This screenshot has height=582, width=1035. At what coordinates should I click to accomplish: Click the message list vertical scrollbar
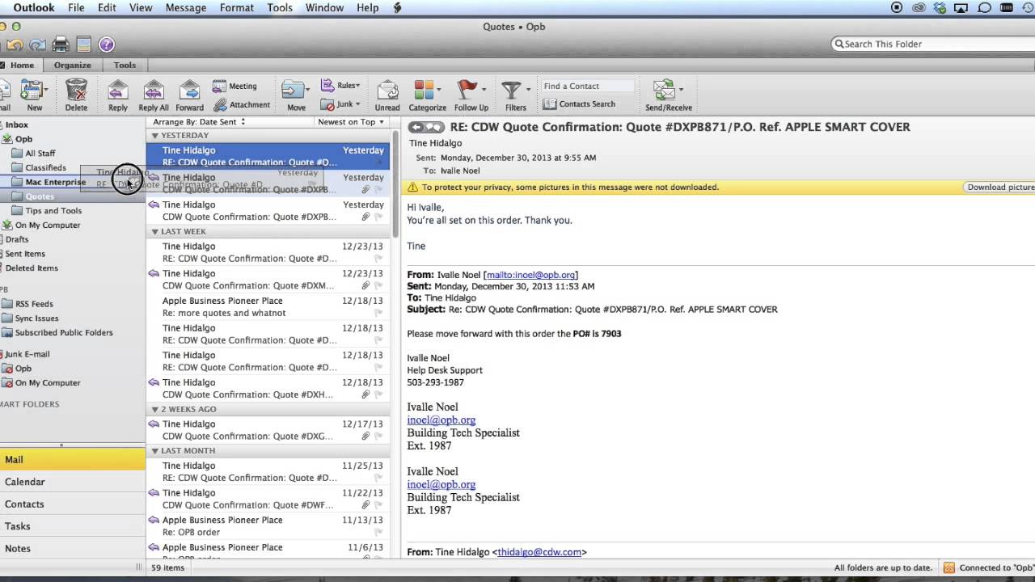(x=395, y=186)
